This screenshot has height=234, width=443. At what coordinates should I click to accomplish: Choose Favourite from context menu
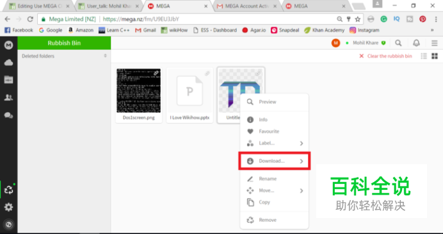[274, 131]
